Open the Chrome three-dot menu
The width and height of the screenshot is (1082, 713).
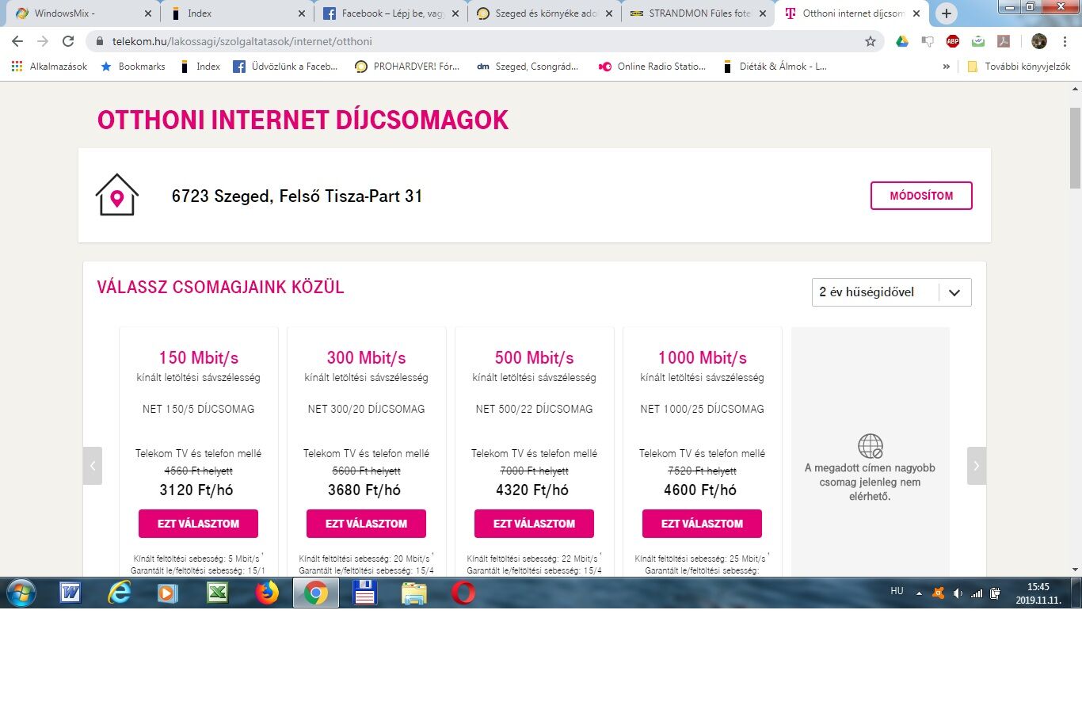pyautogui.click(x=1065, y=41)
